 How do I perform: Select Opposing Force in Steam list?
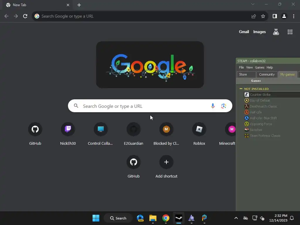272,124
